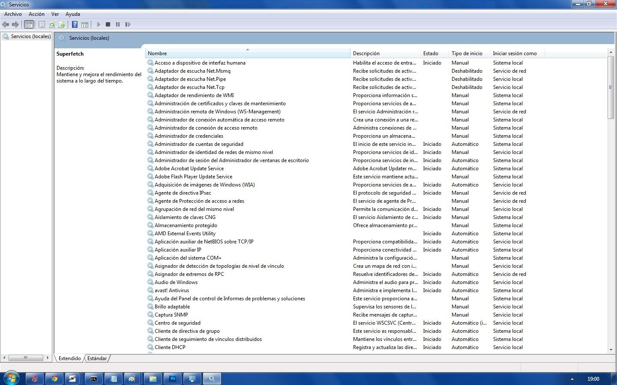Click the Forward navigation arrow

(x=16, y=24)
